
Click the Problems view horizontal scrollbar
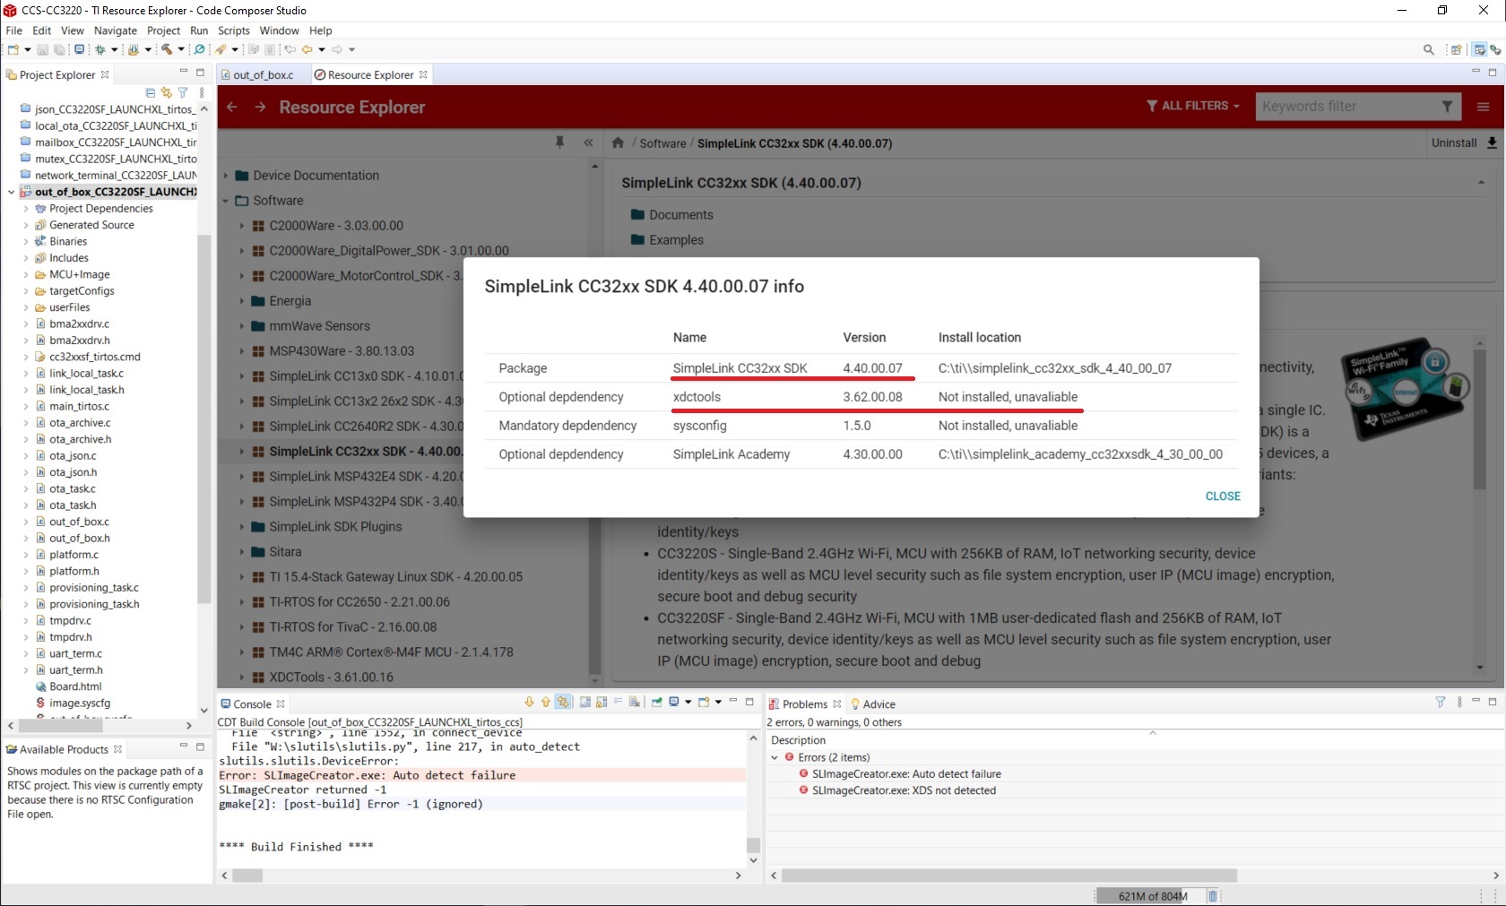[x=1135, y=875]
